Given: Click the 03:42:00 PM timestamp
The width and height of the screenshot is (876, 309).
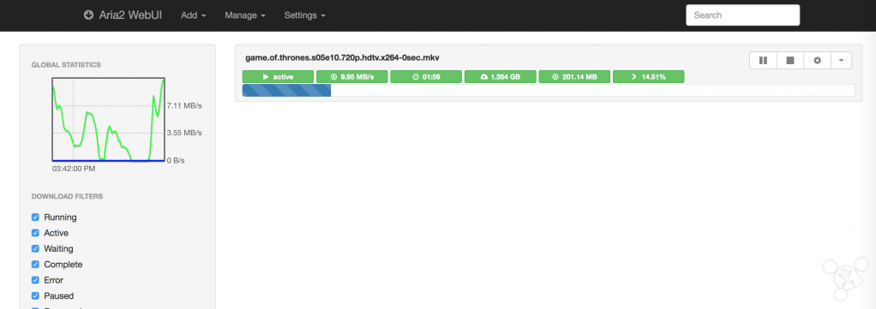Looking at the screenshot, I should pos(74,168).
